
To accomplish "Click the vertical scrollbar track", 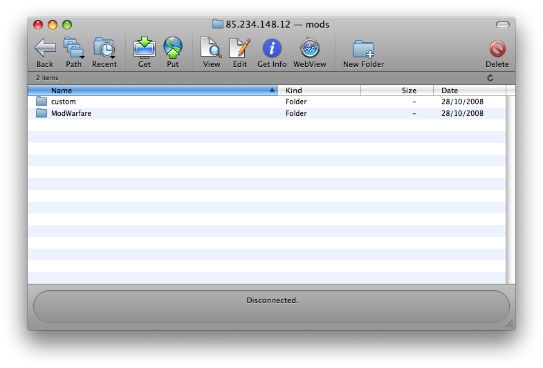I will 510,189.
